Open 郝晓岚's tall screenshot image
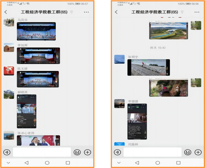This screenshot has width=205, height=168. pyautogui.click(x=26, y=111)
